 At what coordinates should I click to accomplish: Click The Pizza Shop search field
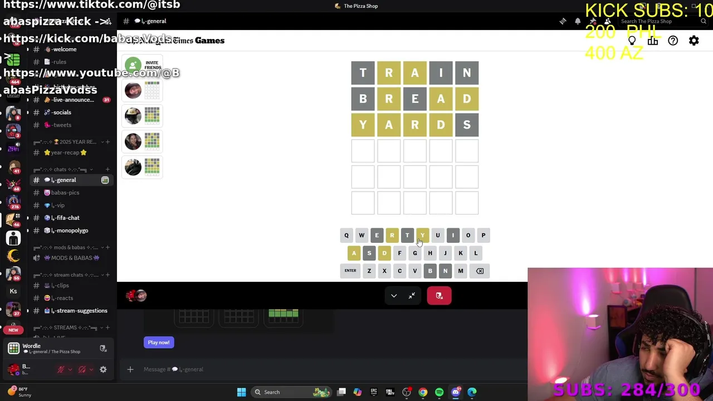[662, 21]
